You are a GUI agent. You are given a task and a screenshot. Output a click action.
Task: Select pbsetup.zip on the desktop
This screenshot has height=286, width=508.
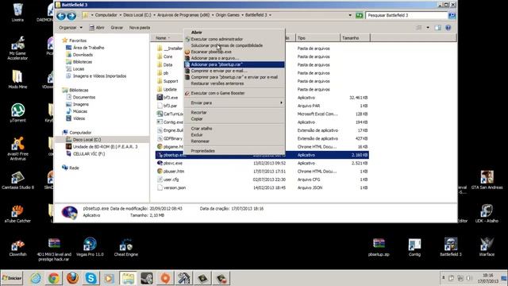click(379, 247)
